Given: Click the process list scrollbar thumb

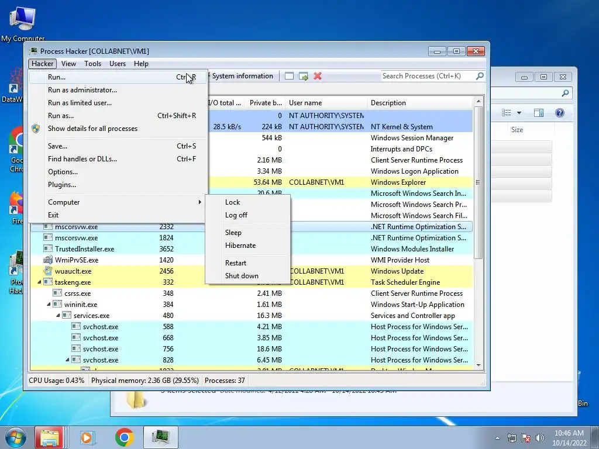Looking at the screenshot, I should pos(478,182).
